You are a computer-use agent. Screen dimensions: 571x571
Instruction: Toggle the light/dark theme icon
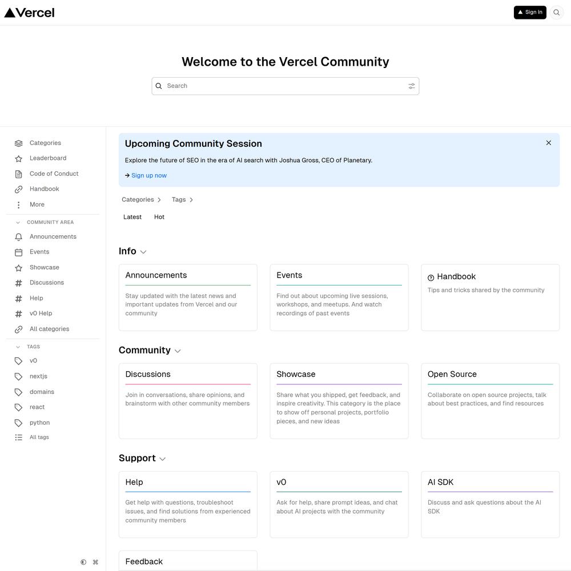83,562
